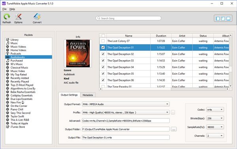
Task: Select the Music playlist
Action: (14, 43)
